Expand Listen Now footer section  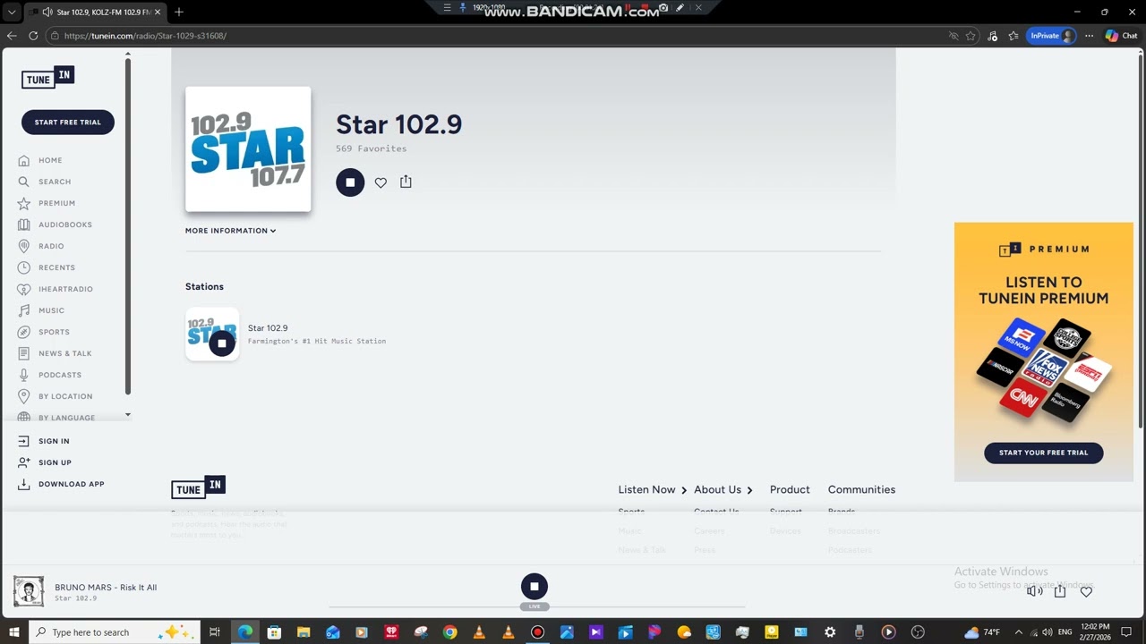click(x=653, y=490)
